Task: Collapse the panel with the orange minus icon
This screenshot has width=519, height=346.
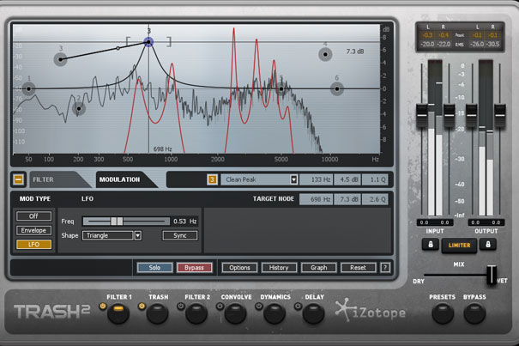Action: [19, 179]
